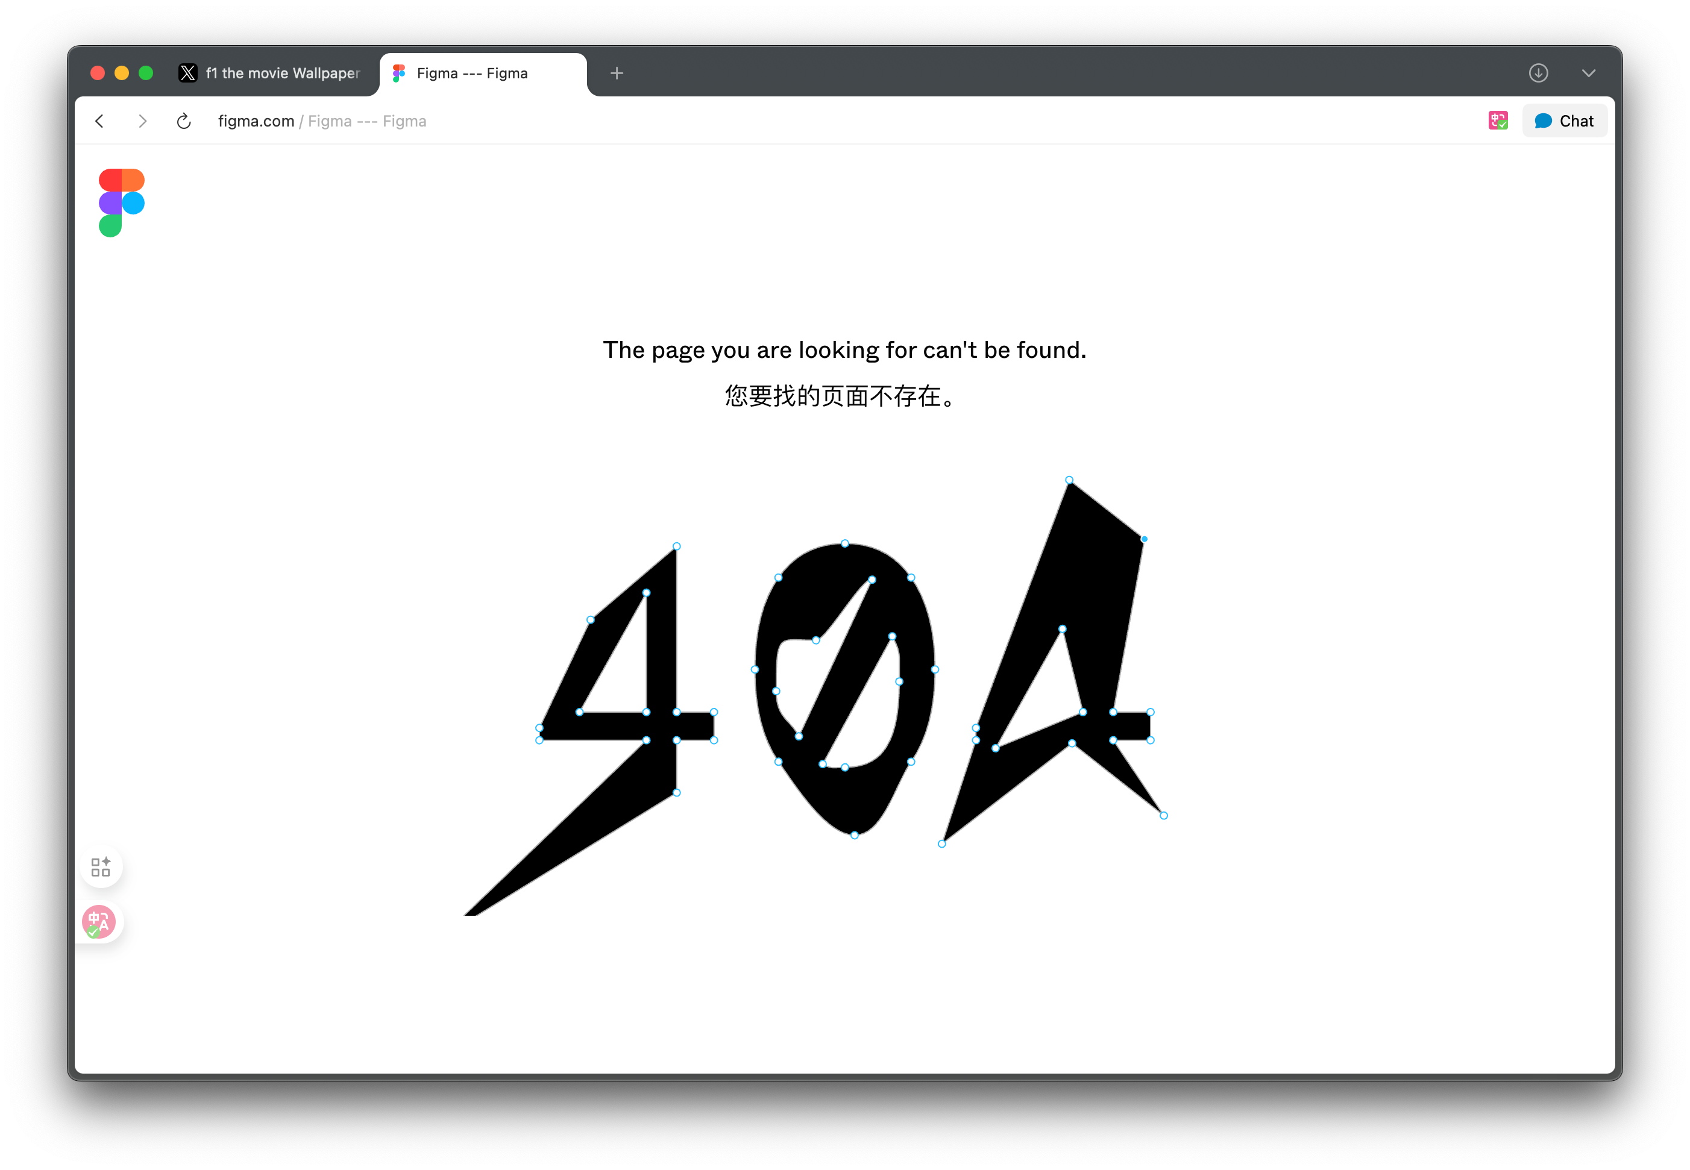
Task: Click top vertex handle of the 0 shape
Action: pyautogui.click(x=844, y=543)
